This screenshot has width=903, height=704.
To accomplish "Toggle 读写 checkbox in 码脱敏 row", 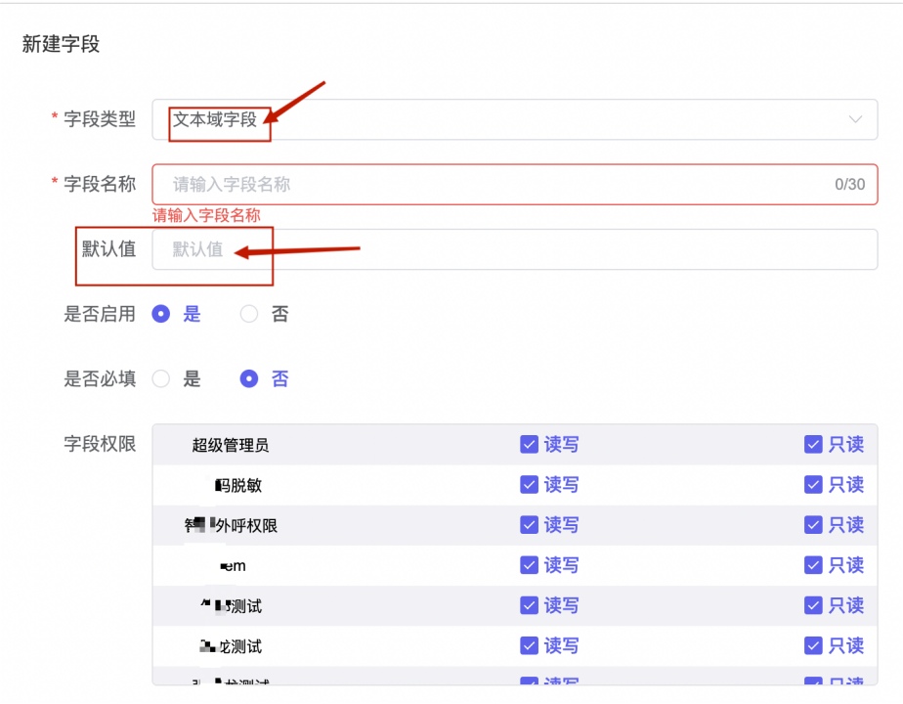I will click(x=530, y=485).
